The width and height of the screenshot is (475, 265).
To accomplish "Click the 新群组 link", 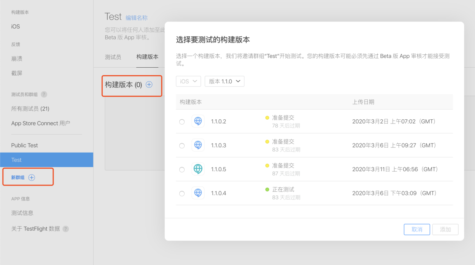I will tap(18, 177).
